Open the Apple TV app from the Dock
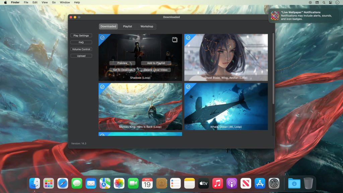This screenshot has height=193, width=343. [203, 183]
